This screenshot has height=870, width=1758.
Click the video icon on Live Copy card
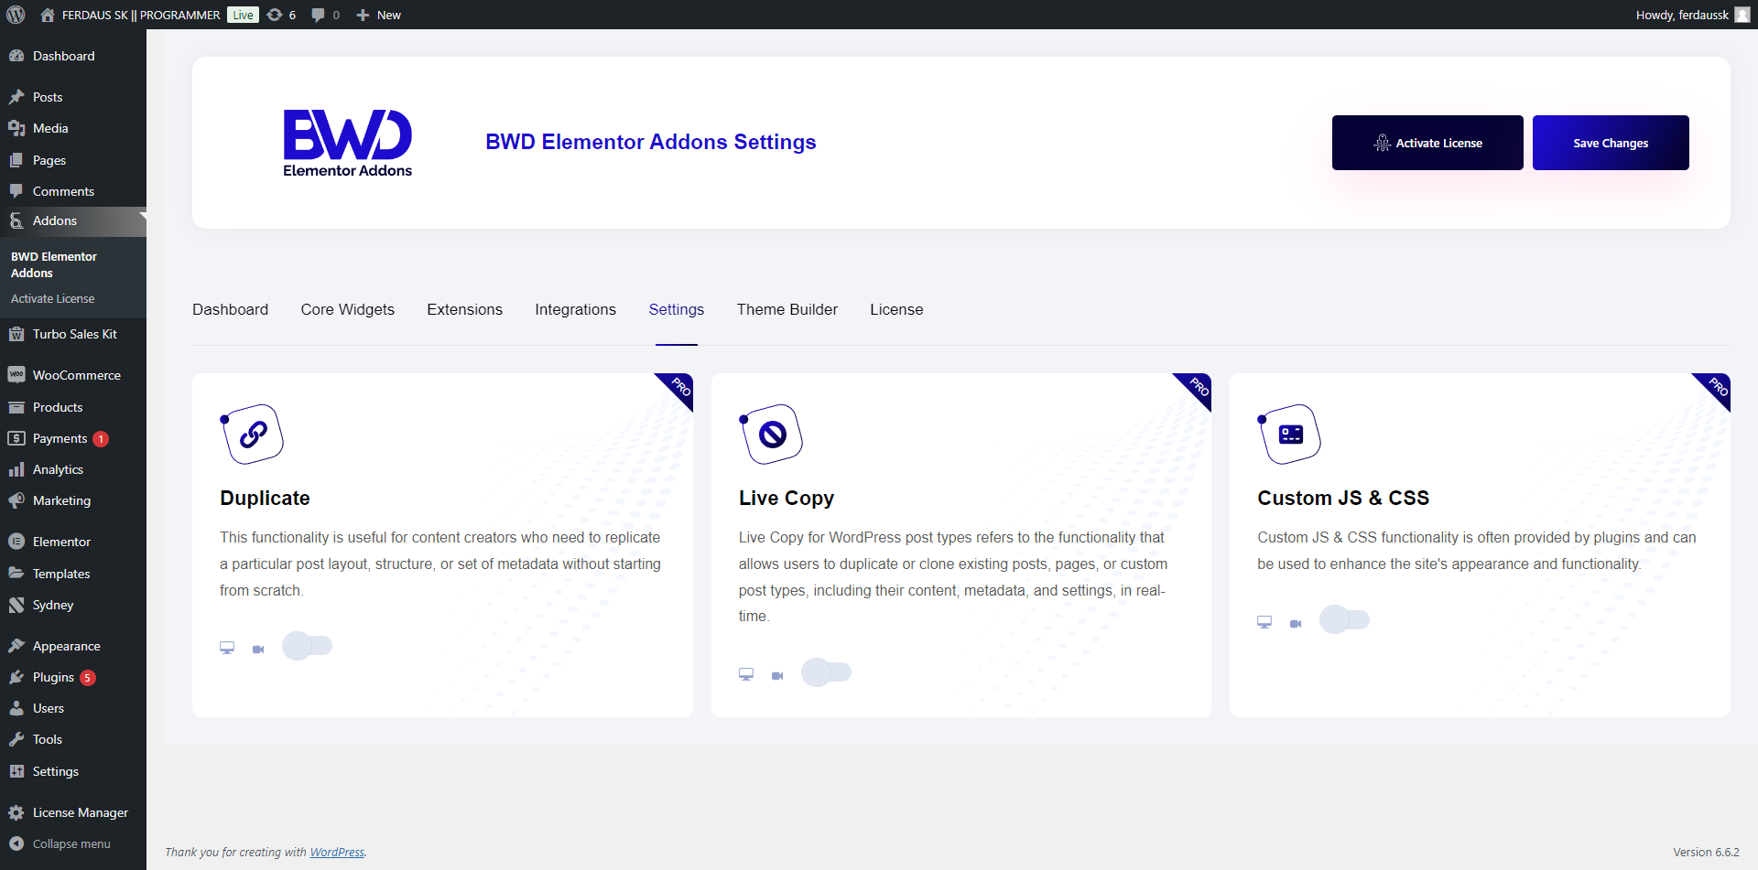(x=777, y=675)
